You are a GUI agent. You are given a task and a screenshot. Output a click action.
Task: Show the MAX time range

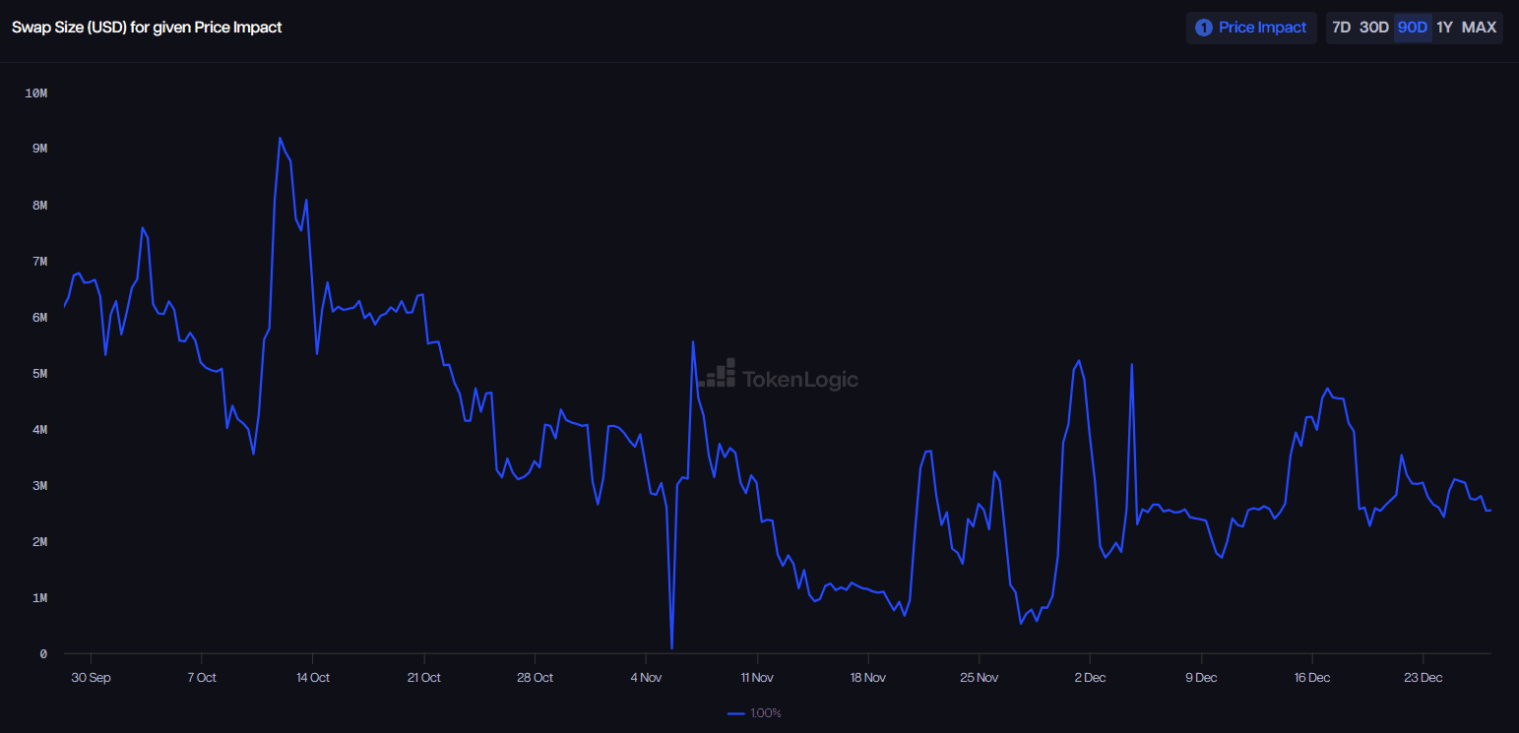(x=1479, y=28)
